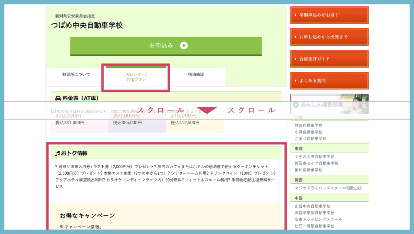This screenshot has height=234, width=414.
Task: Click the music note icon beside おトク情報
Action: [57, 153]
